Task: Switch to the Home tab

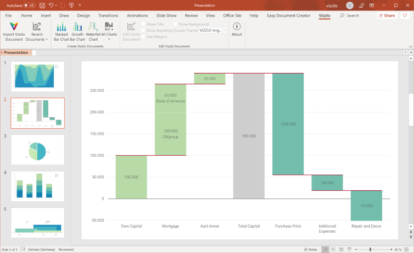Action: 27,15
